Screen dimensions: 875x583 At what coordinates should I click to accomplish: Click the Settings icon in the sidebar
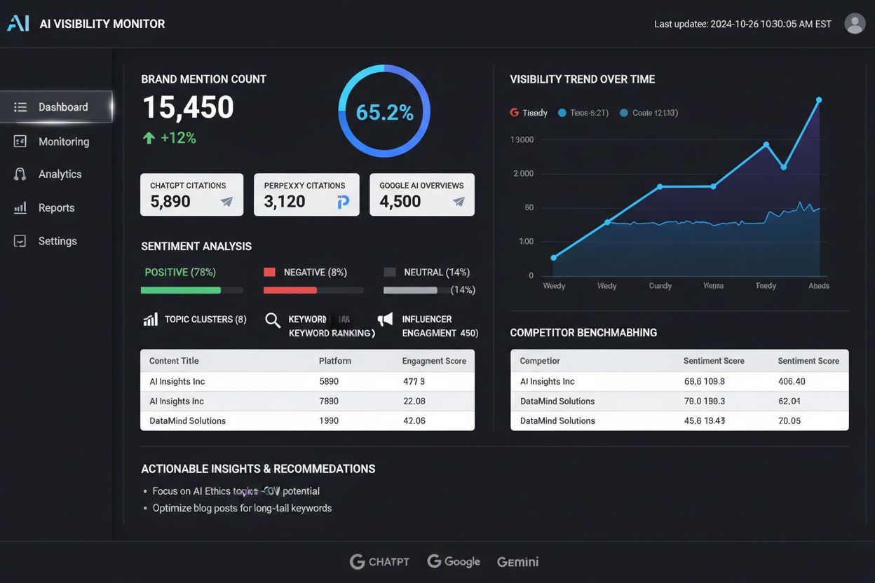[x=20, y=240]
